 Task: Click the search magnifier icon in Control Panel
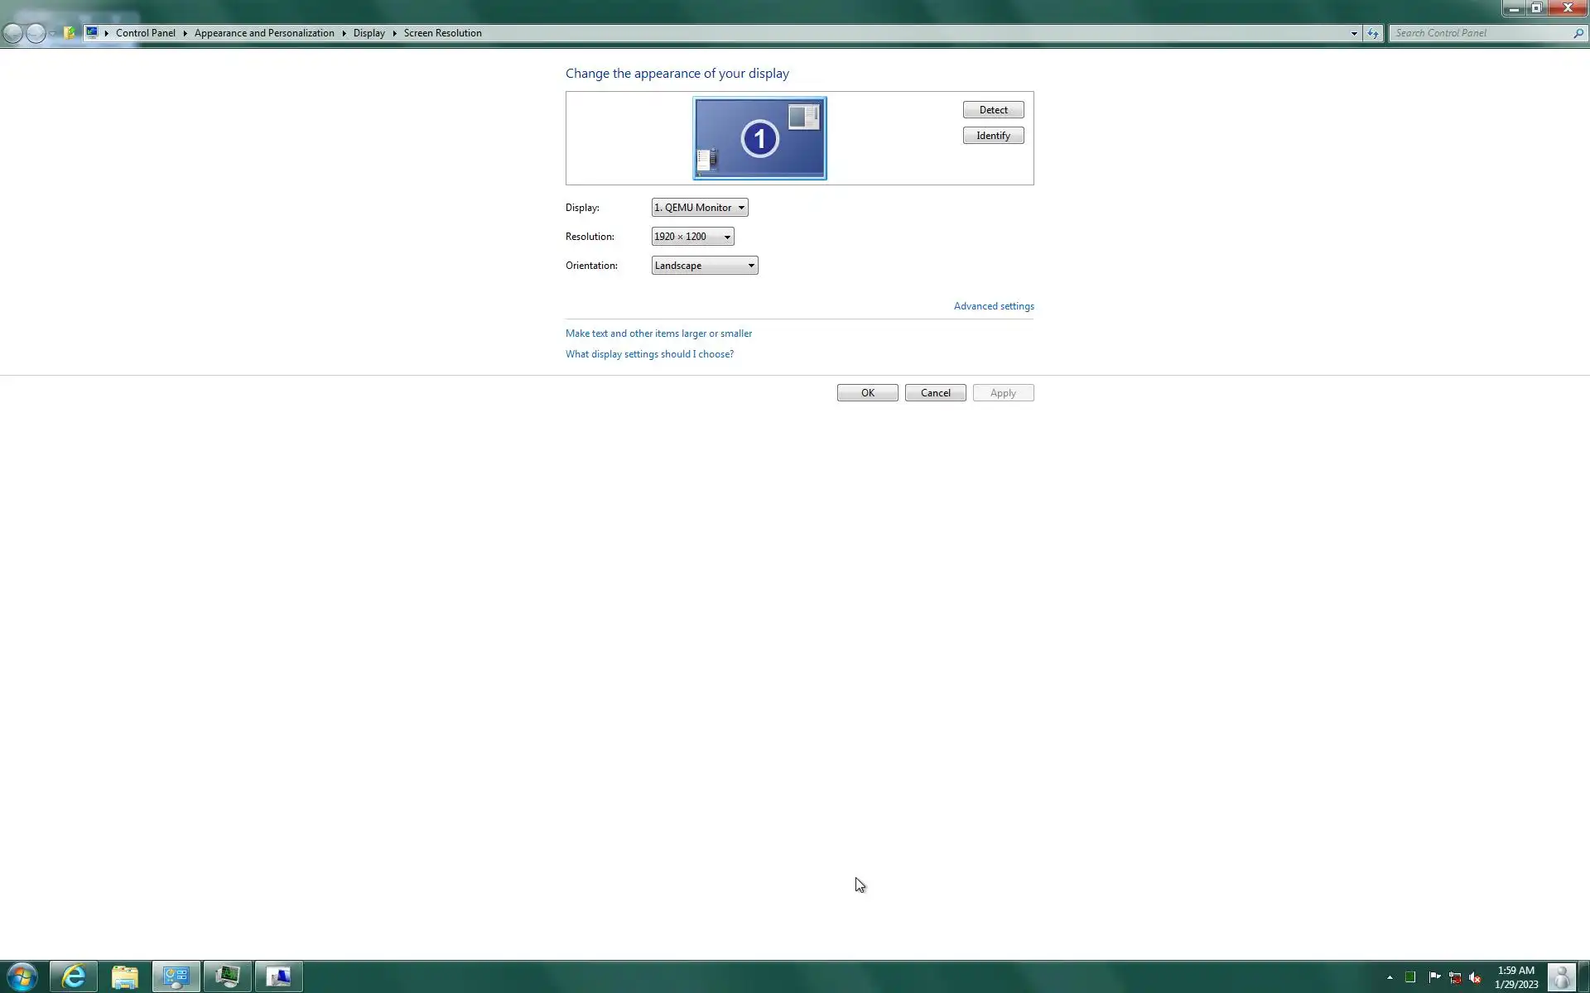click(x=1578, y=33)
